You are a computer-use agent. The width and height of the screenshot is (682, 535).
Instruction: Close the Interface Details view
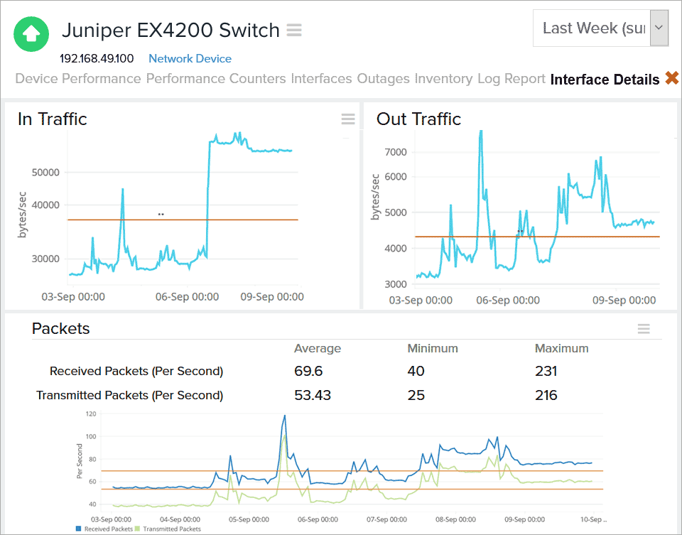[672, 79]
